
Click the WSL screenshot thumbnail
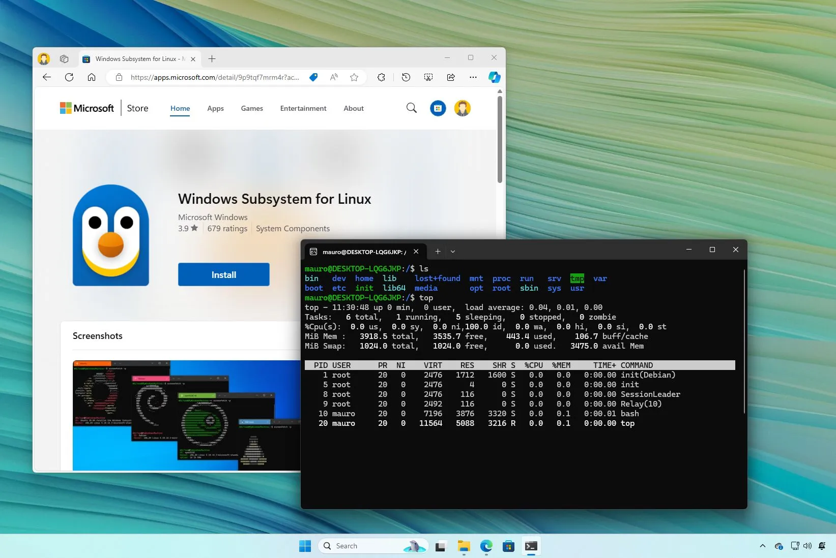(186, 415)
